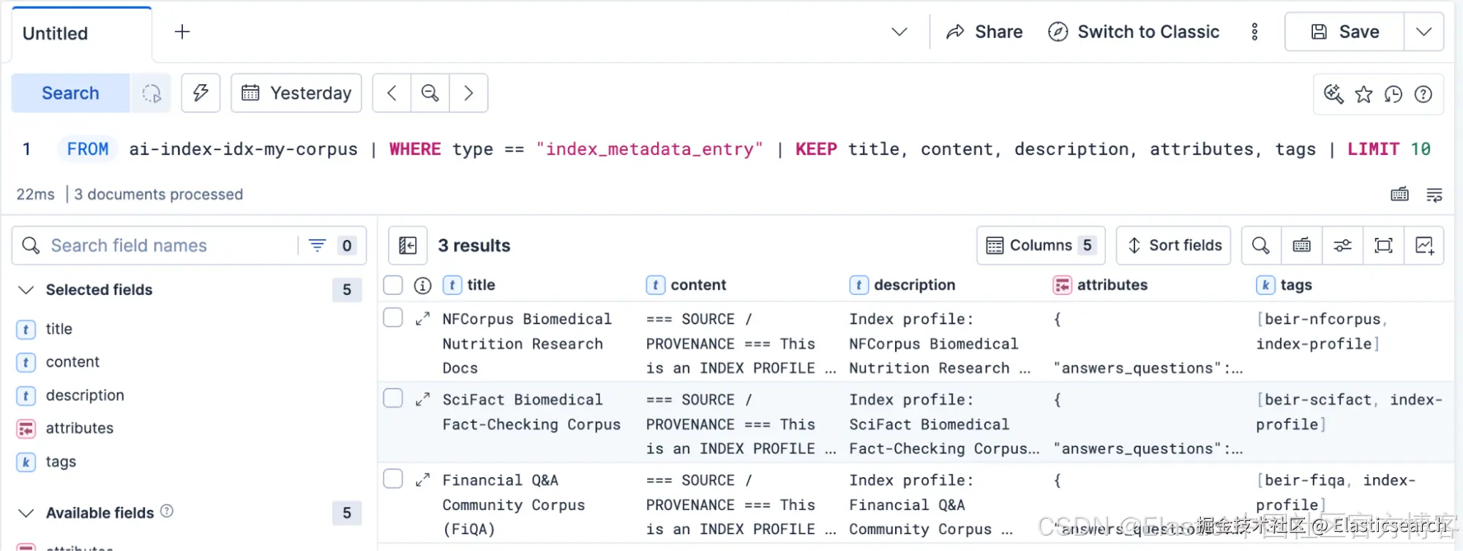Open full screen table view icon
This screenshot has width=1463, height=551.
[x=1383, y=245]
